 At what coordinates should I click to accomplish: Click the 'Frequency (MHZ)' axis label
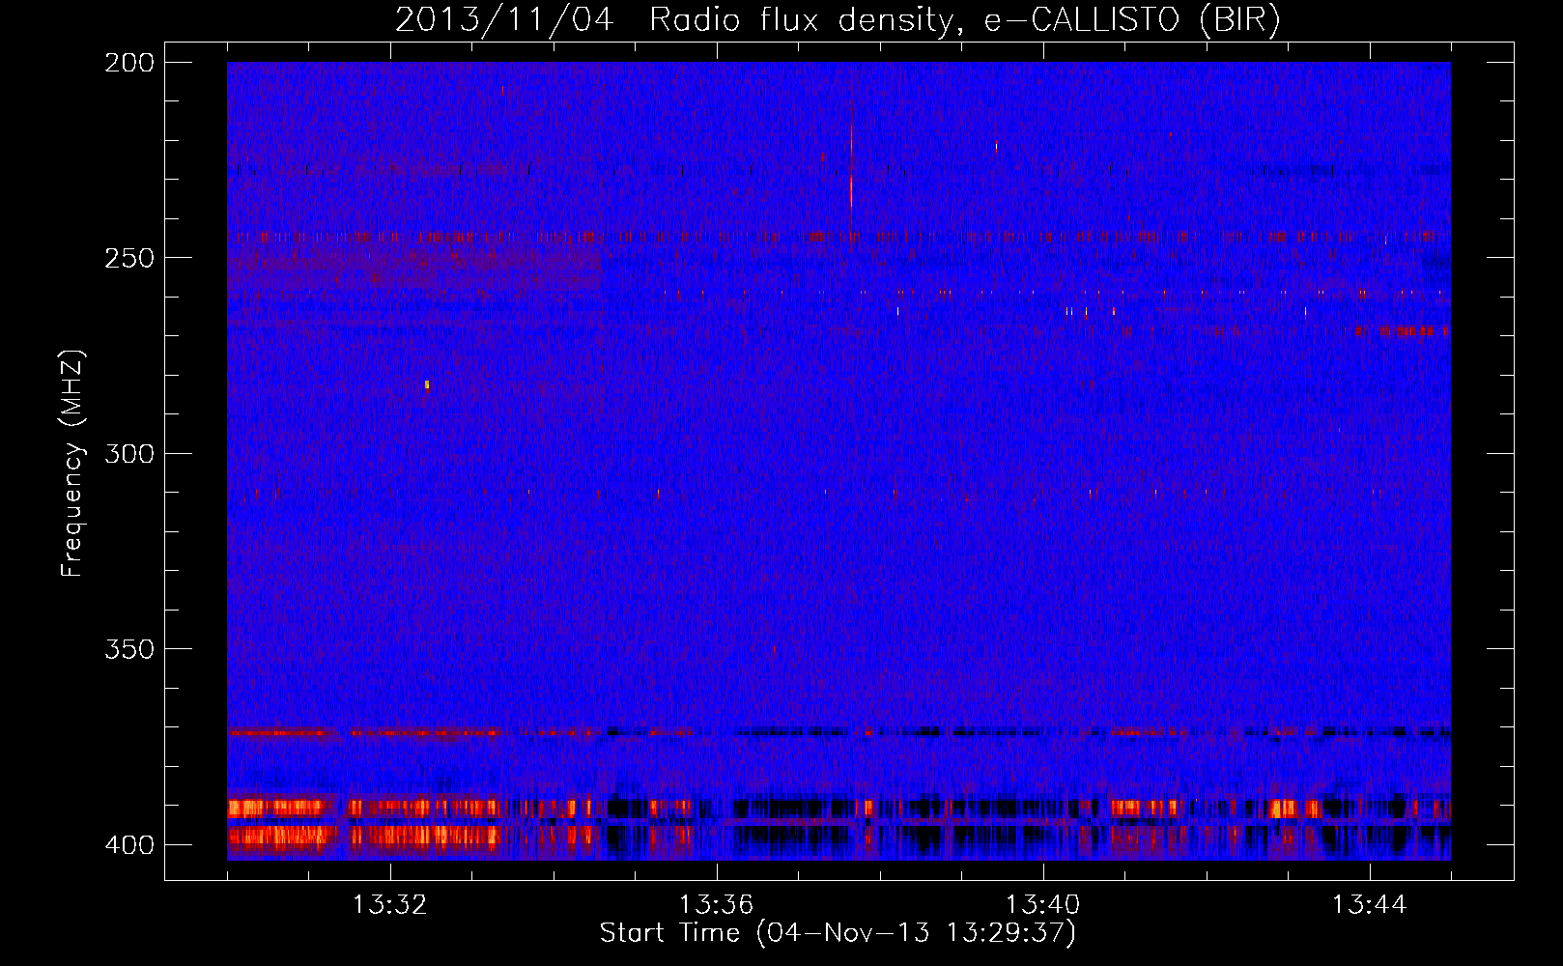pyautogui.click(x=72, y=463)
